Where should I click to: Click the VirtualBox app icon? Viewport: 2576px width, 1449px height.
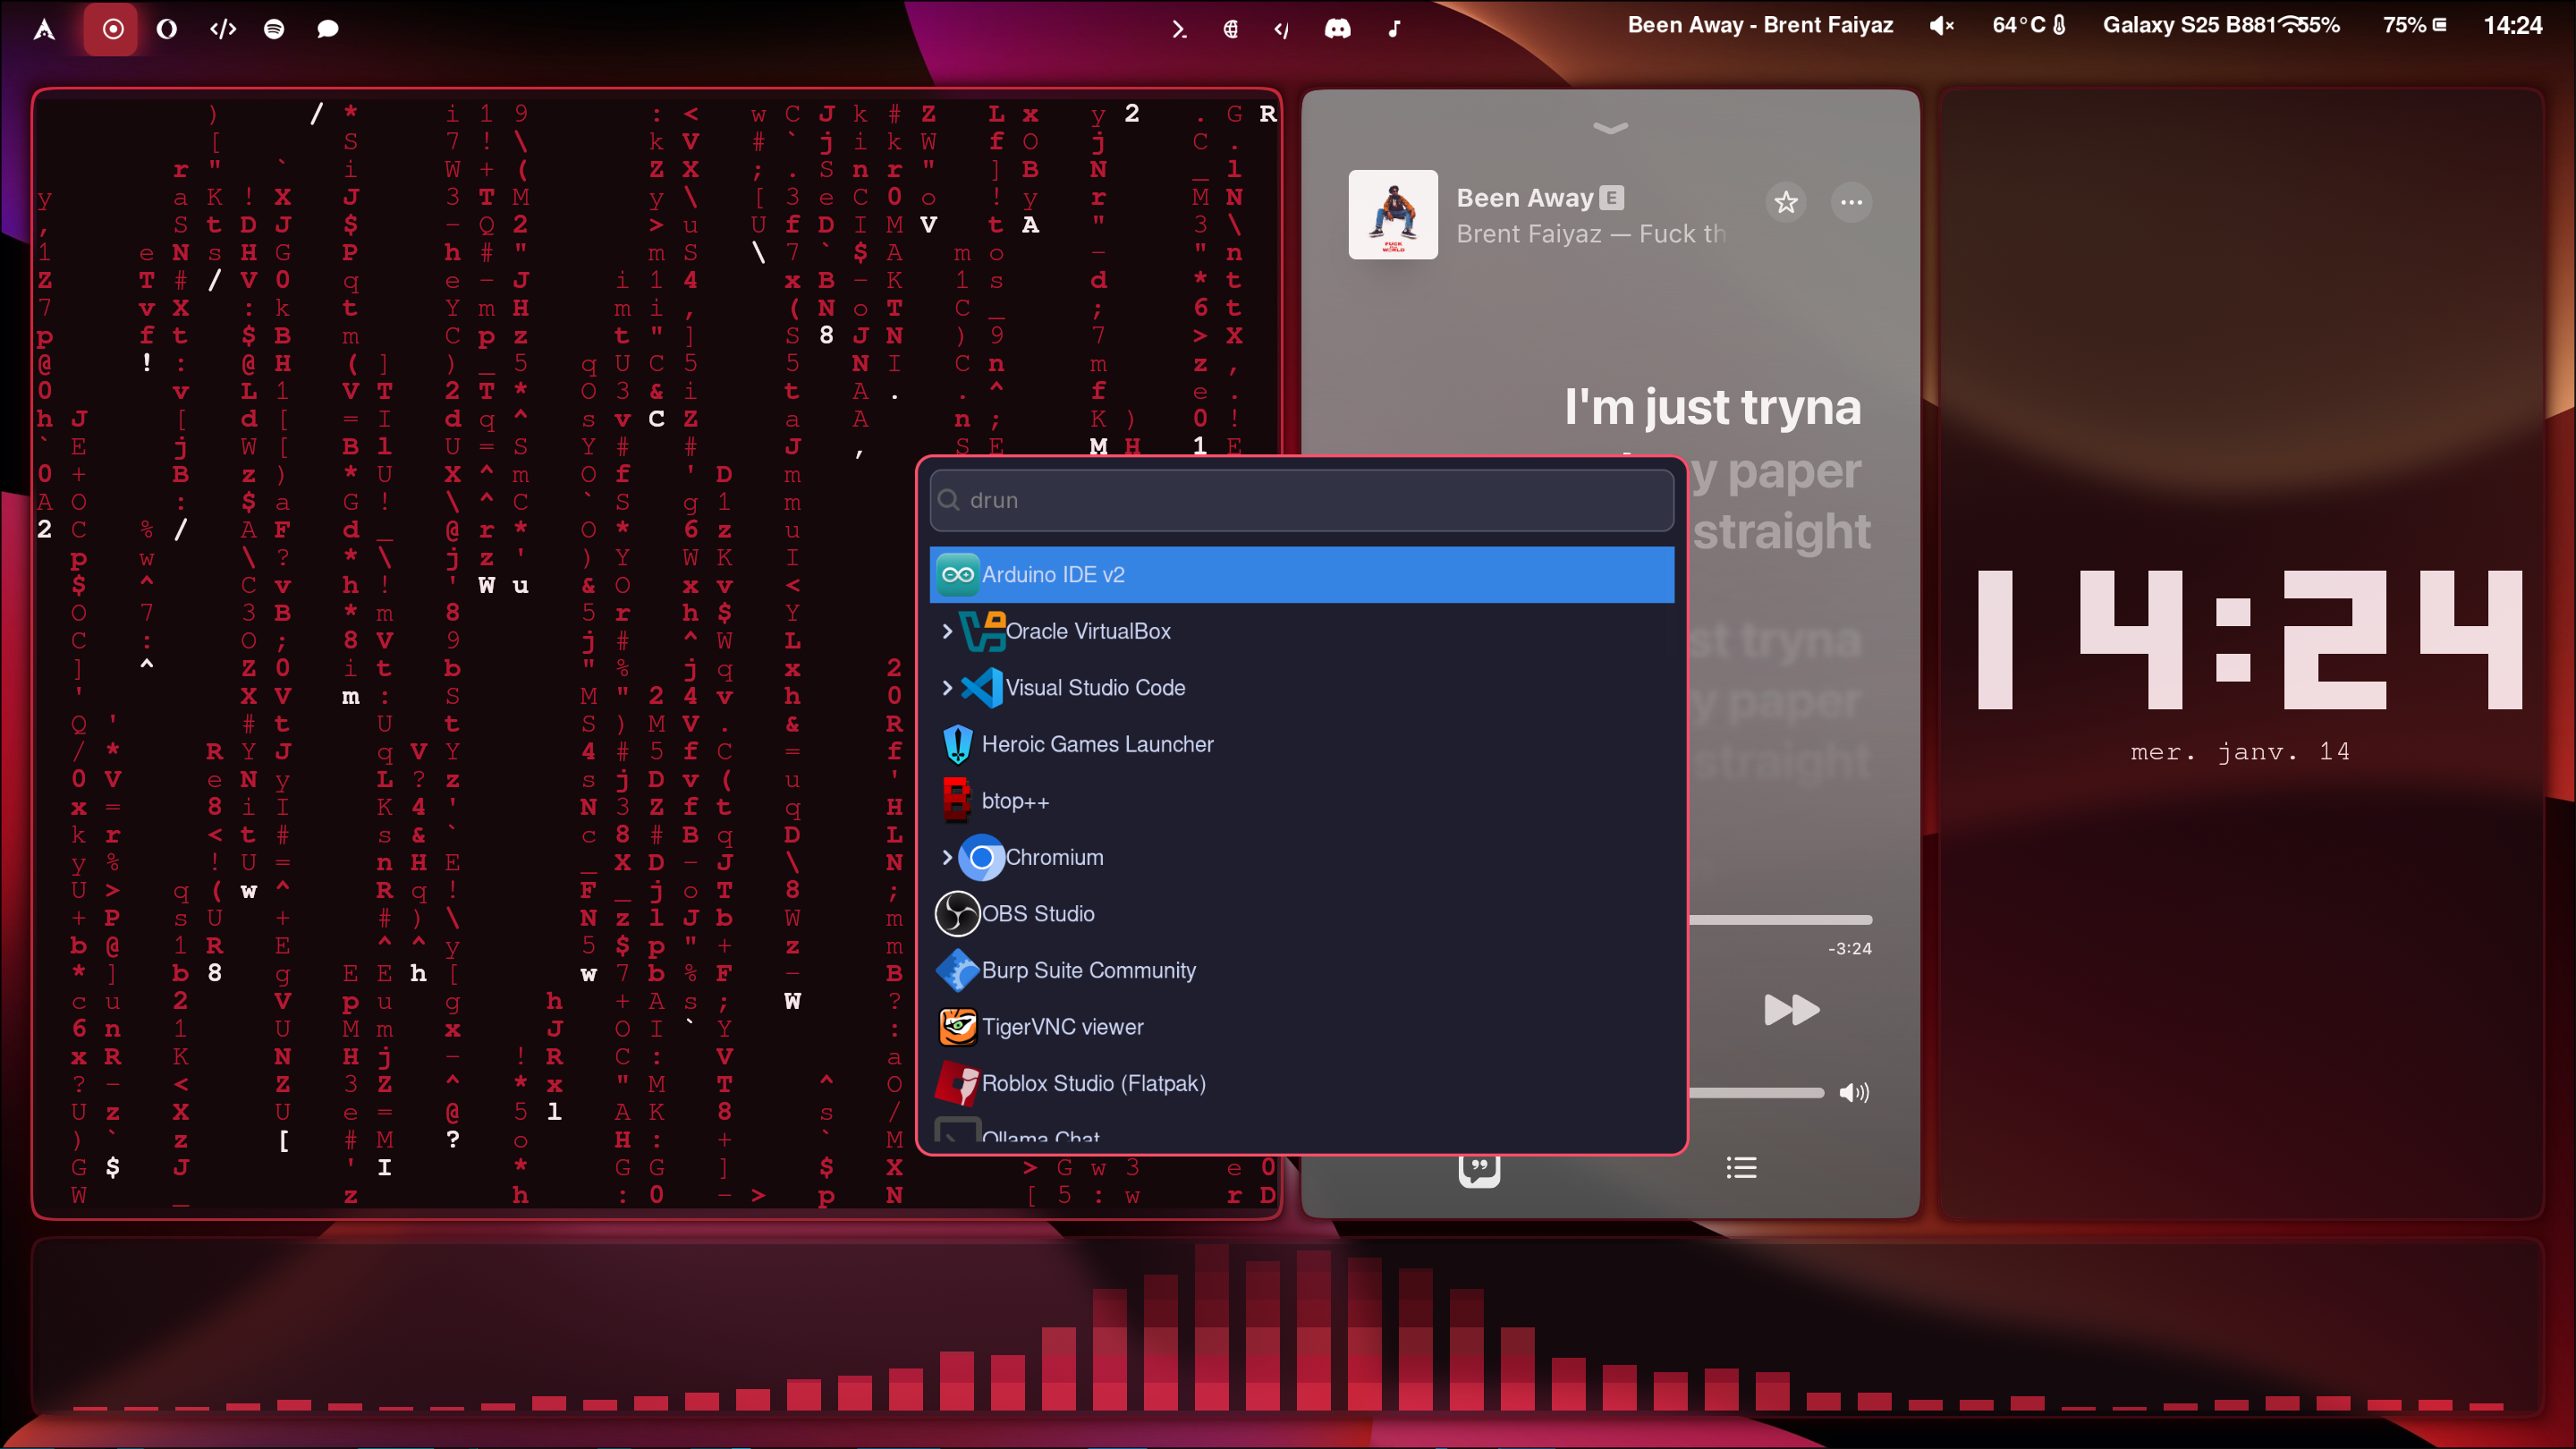[982, 631]
